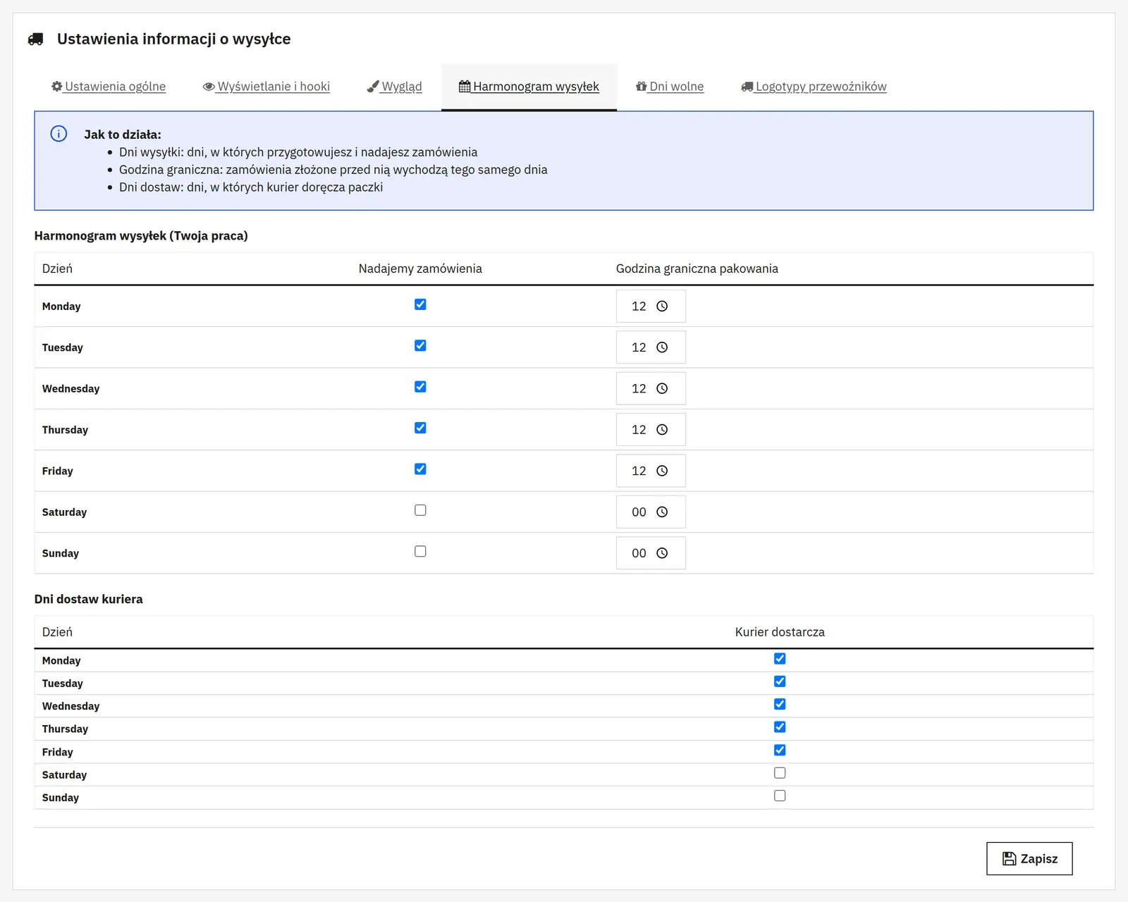The image size is (1128, 902).
Task: Open the Sunday cutoff time clock picker
Action: click(x=662, y=553)
